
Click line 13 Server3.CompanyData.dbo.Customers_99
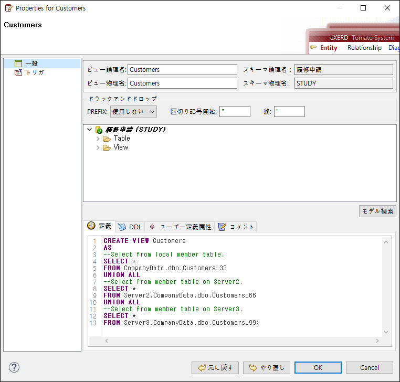tap(191, 323)
